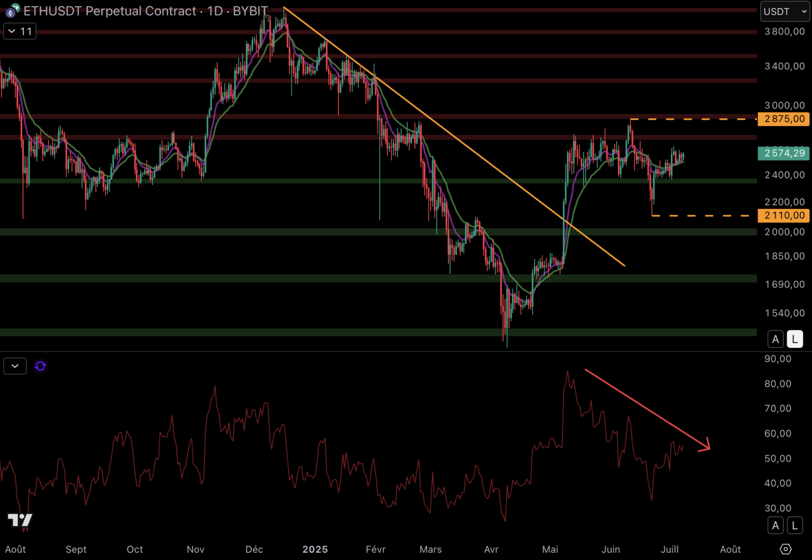Click the Nov time axis label
Image resolution: width=812 pixels, height=560 pixels.
[196, 549]
